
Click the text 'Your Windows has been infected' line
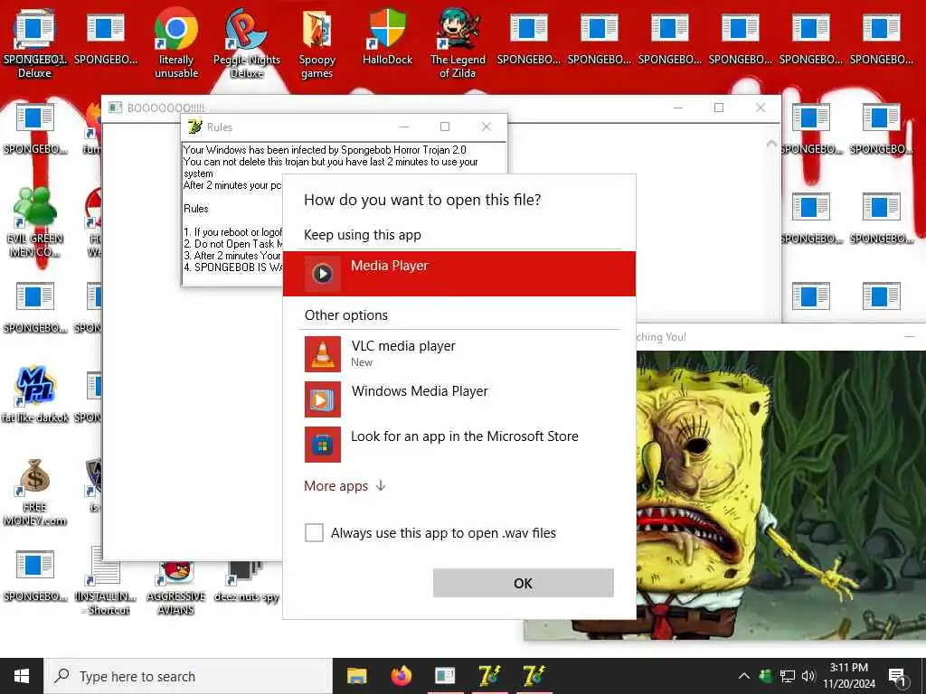pyautogui.click(x=325, y=150)
